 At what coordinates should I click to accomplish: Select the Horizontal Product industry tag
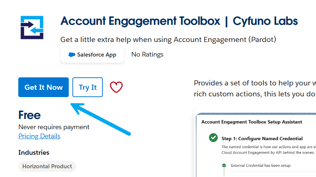[x=47, y=166]
